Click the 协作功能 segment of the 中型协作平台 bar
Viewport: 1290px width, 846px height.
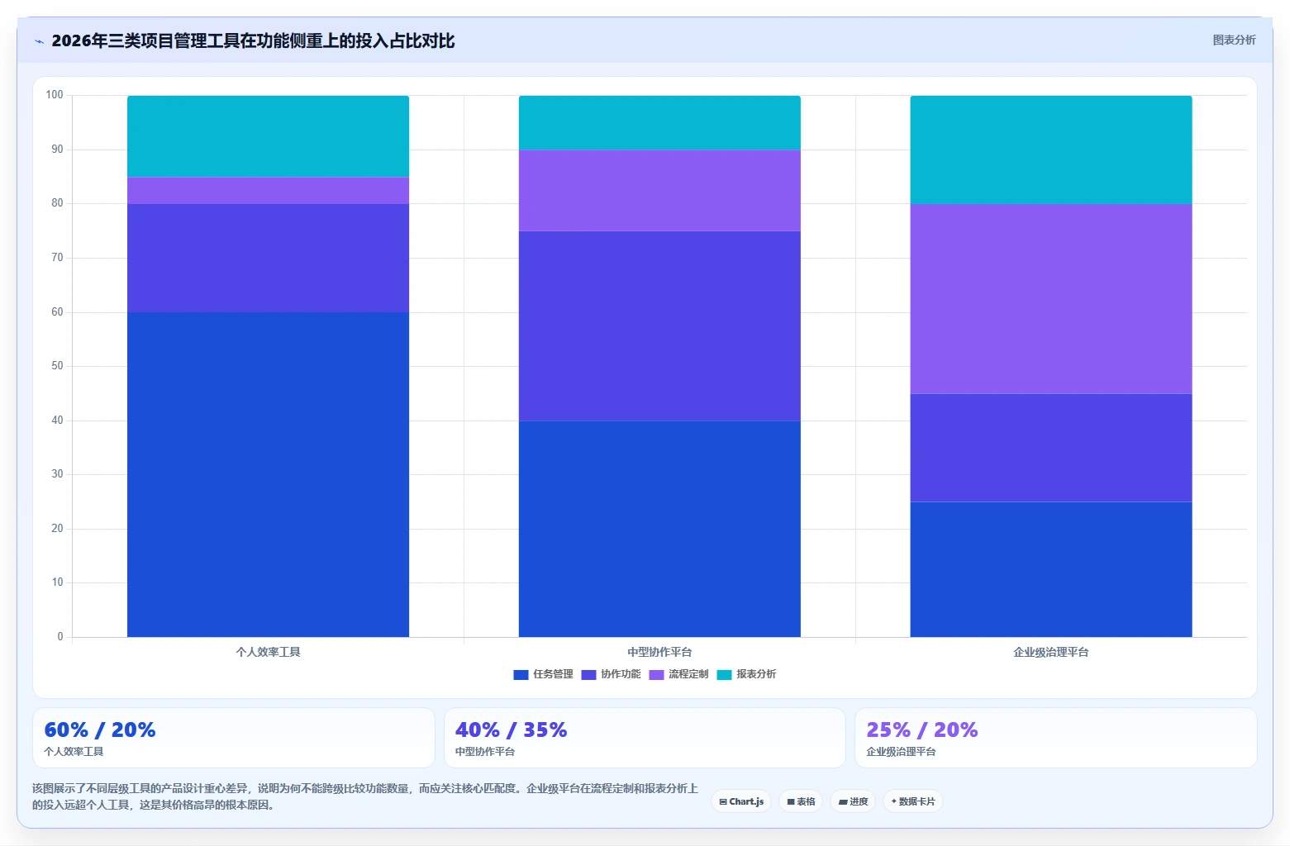[x=659, y=326]
